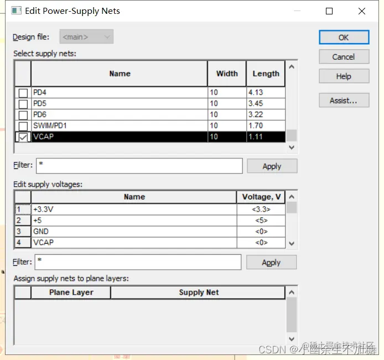The height and width of the screenshot is (360, 384).
Task: Click the Length column header
Action: [266, 74]
